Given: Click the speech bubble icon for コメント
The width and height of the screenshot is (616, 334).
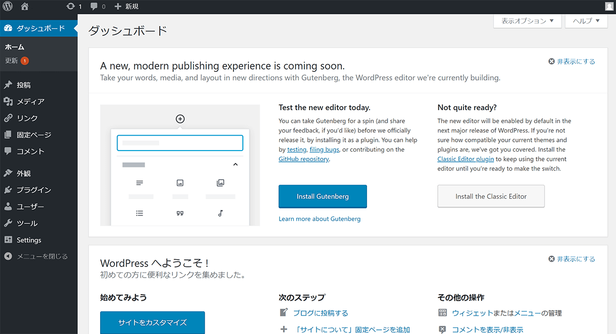Looking at the screenshot, I should pos(8,151).
